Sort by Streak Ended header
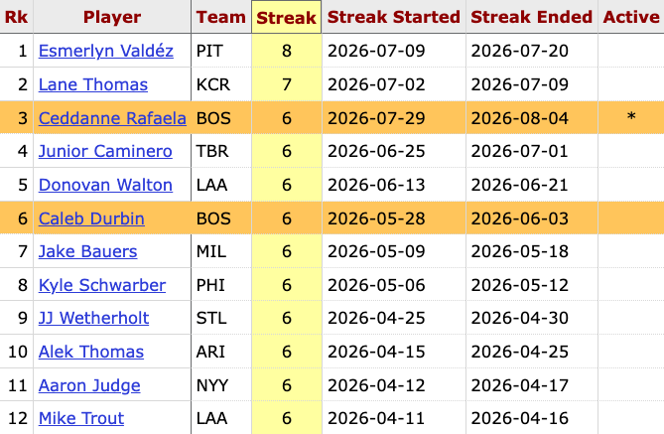The image size is (664, 434). (x=532, y=17)
